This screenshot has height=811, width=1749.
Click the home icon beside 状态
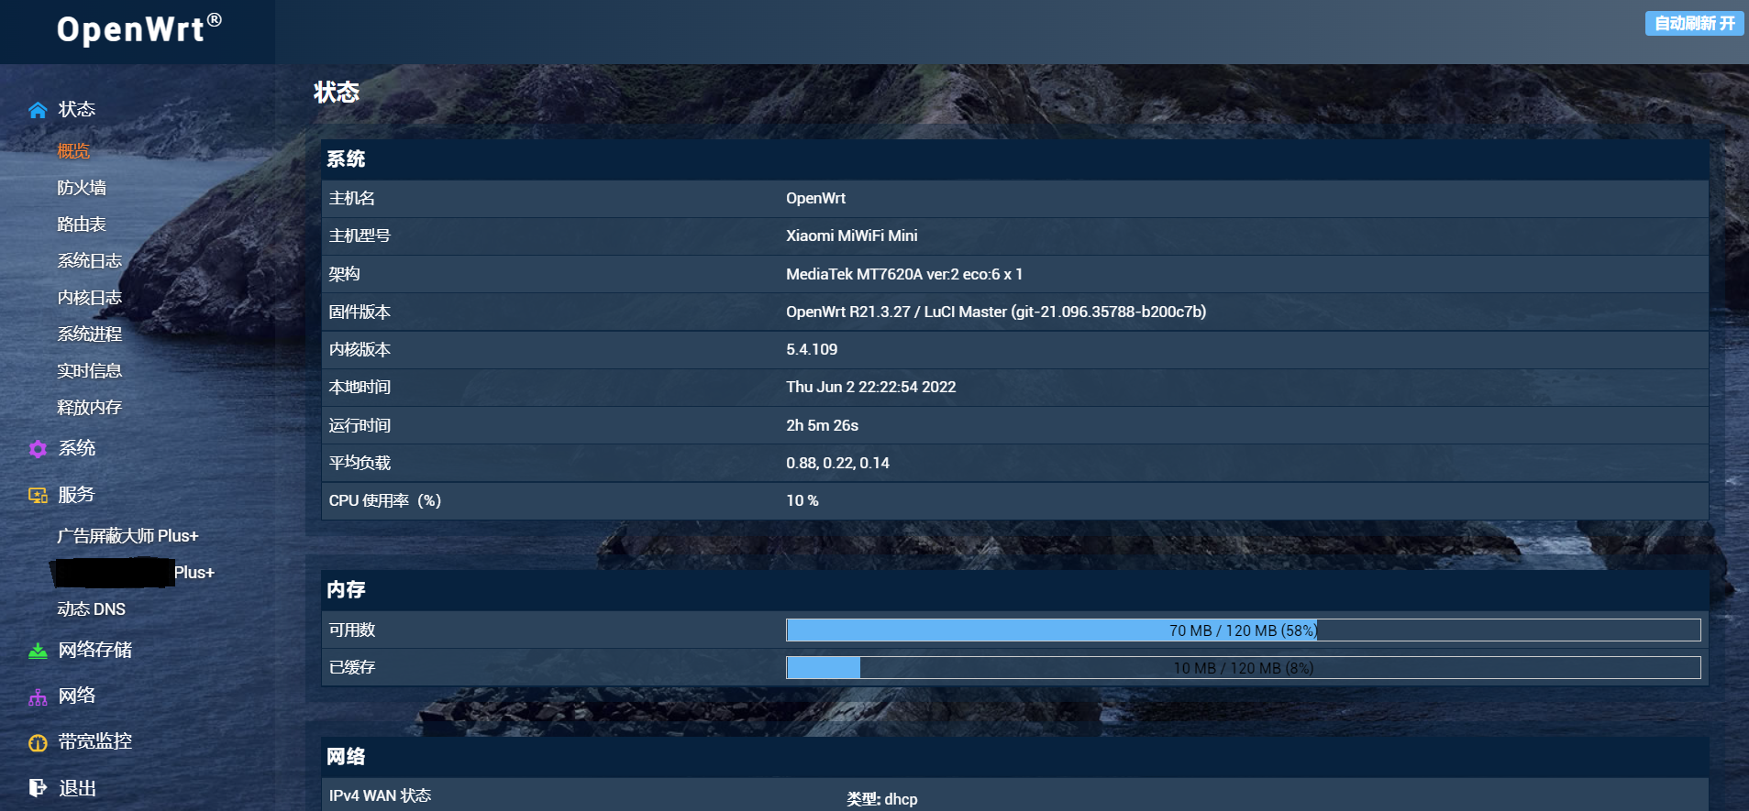coord(38,111)
